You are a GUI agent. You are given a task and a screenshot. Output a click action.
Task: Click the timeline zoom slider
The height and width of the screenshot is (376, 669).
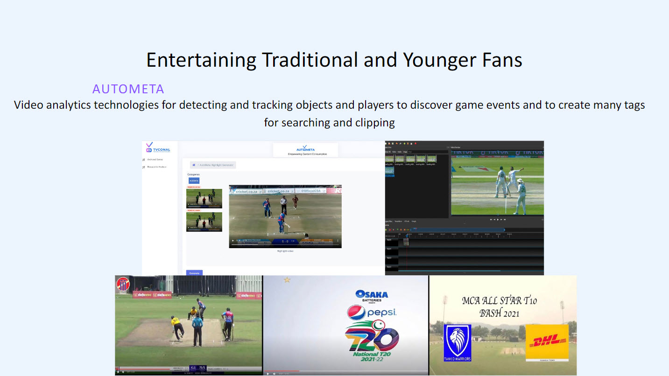pos(458,230)
